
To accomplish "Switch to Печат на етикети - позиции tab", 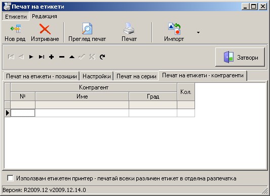I will pos(42,76).
